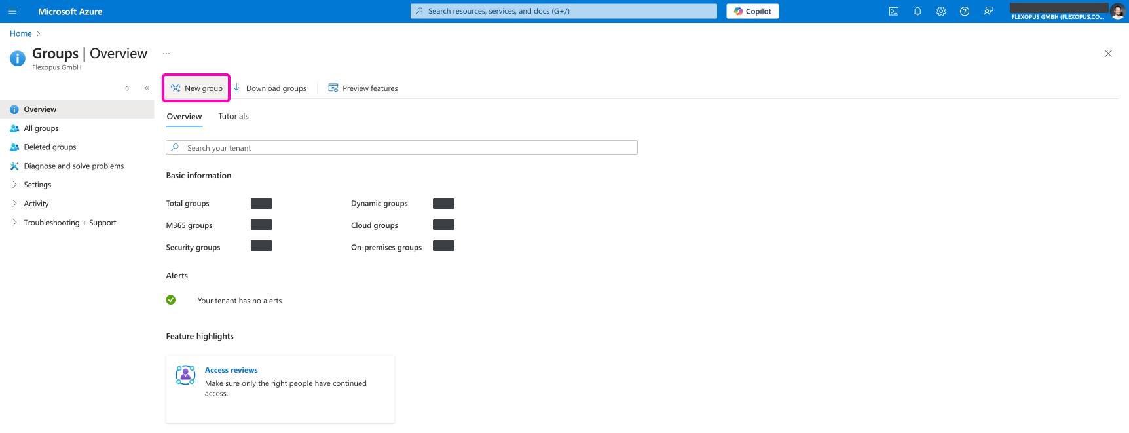Open the Azure portal hamburger menu
1129x433 pixels.
point(12,11)
